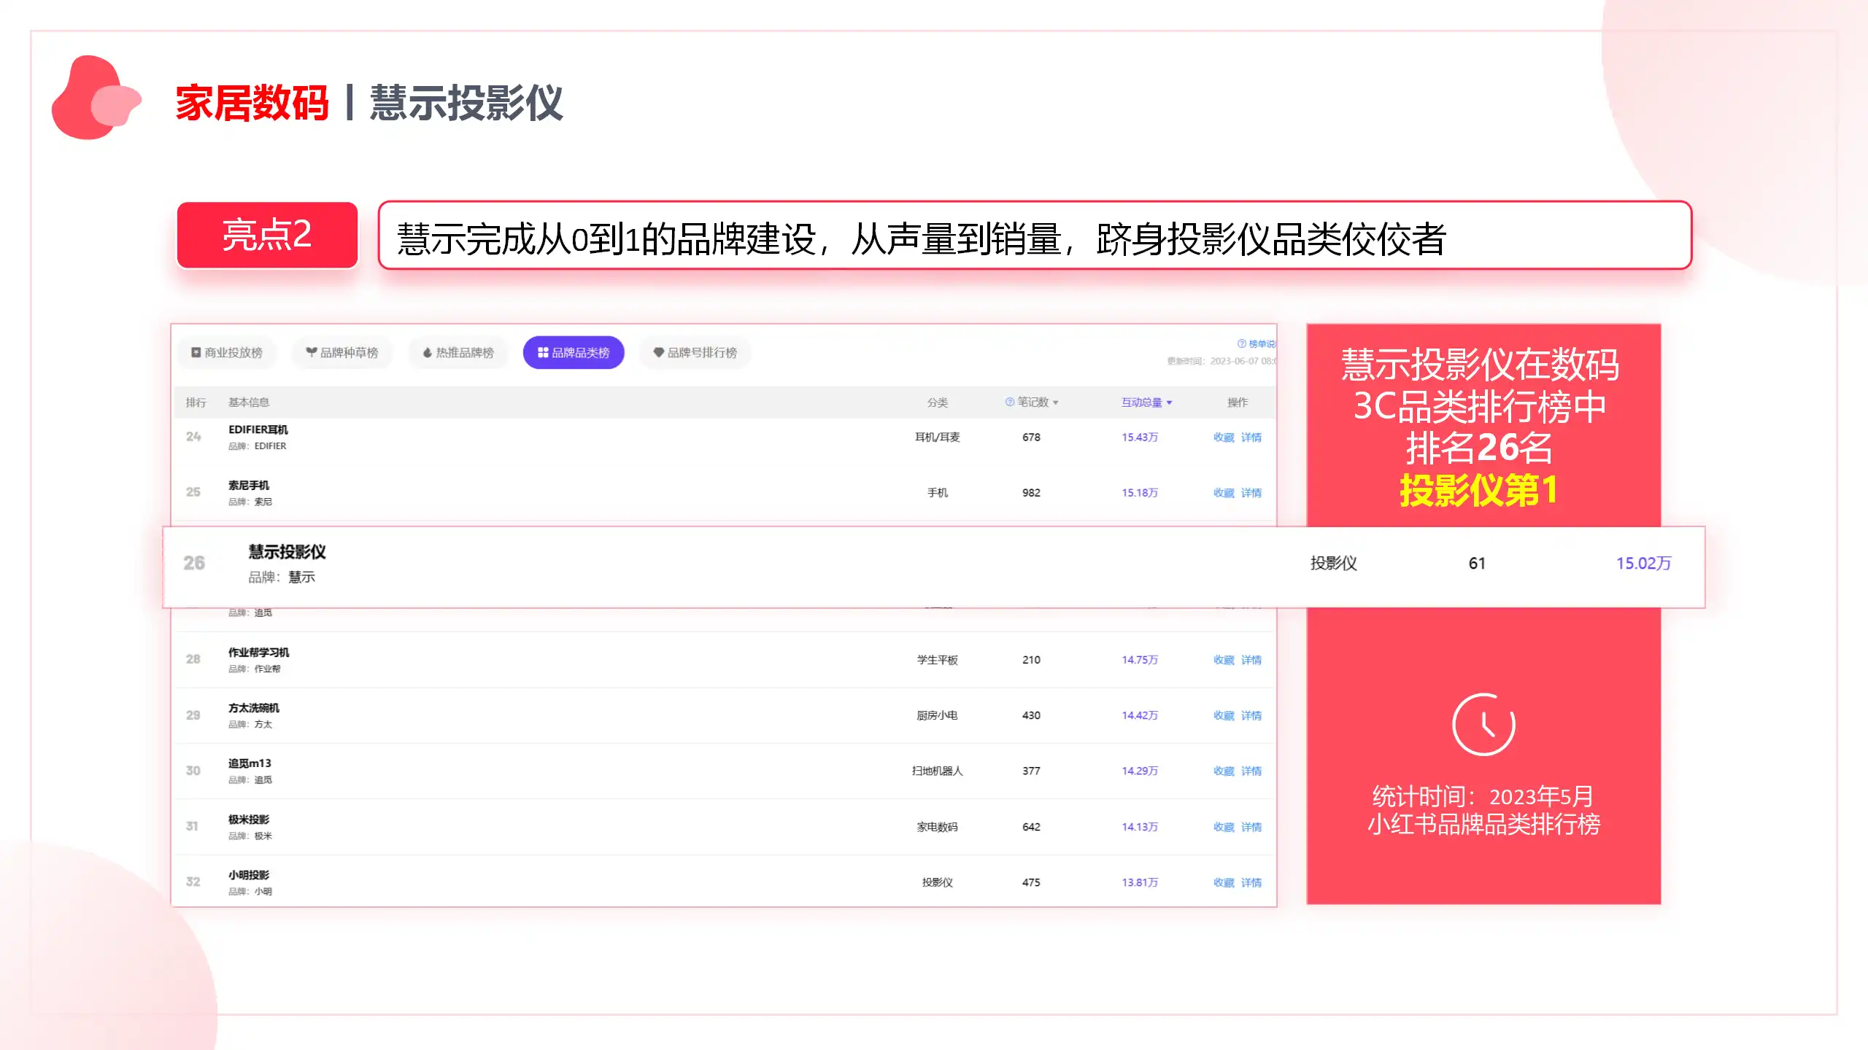This screenshot has height=1050, width=1868.
Task: Open 详情 for 索尼手机 row
Action: (x=1251, y=493)
